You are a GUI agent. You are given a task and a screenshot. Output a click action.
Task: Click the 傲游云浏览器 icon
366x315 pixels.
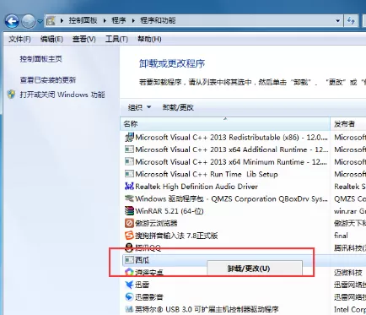[129, 223]
